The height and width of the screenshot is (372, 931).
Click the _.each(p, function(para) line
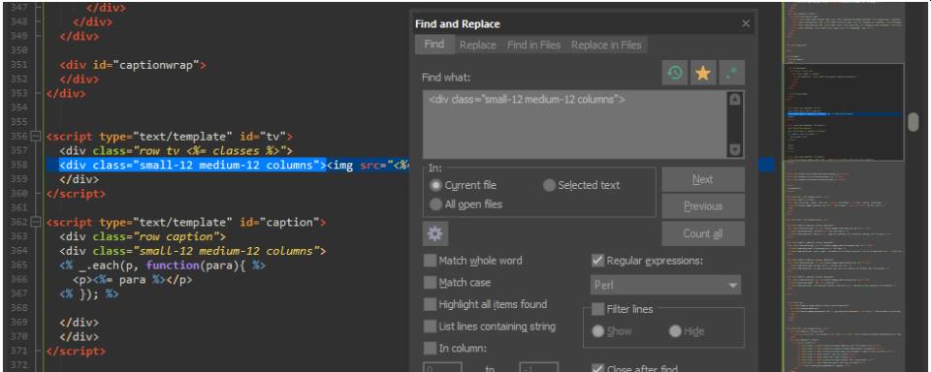click(163, 265)
